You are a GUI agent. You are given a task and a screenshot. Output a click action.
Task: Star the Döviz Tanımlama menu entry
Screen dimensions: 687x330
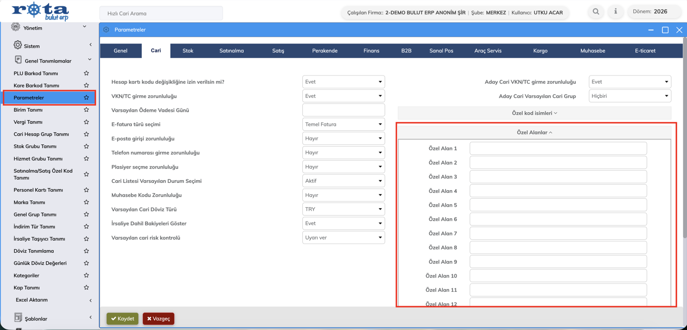click(86, 251)
